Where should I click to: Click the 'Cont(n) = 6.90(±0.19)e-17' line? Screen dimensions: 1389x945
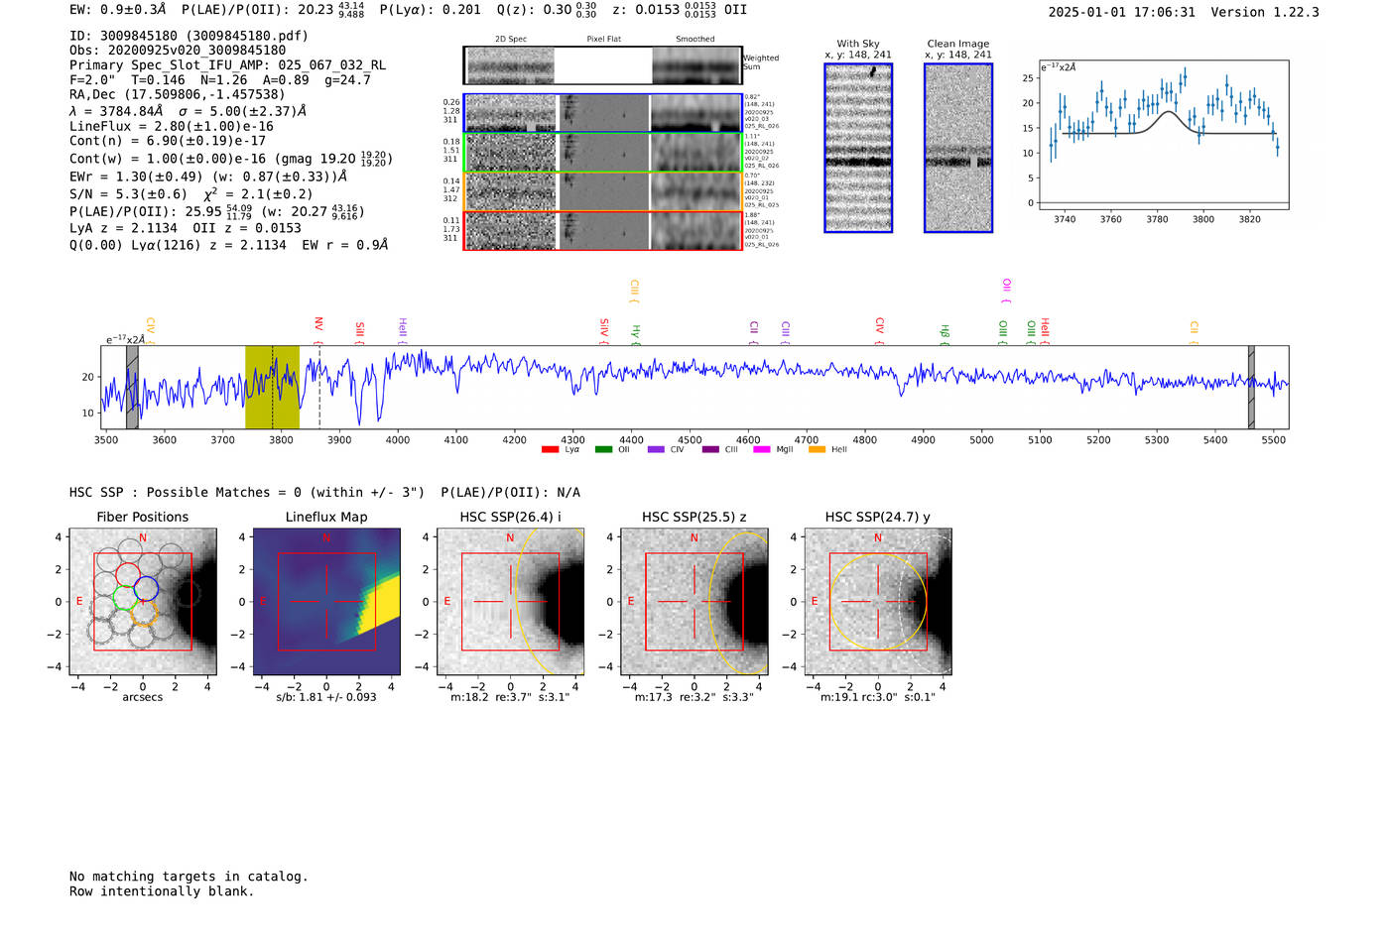point(168,141)
